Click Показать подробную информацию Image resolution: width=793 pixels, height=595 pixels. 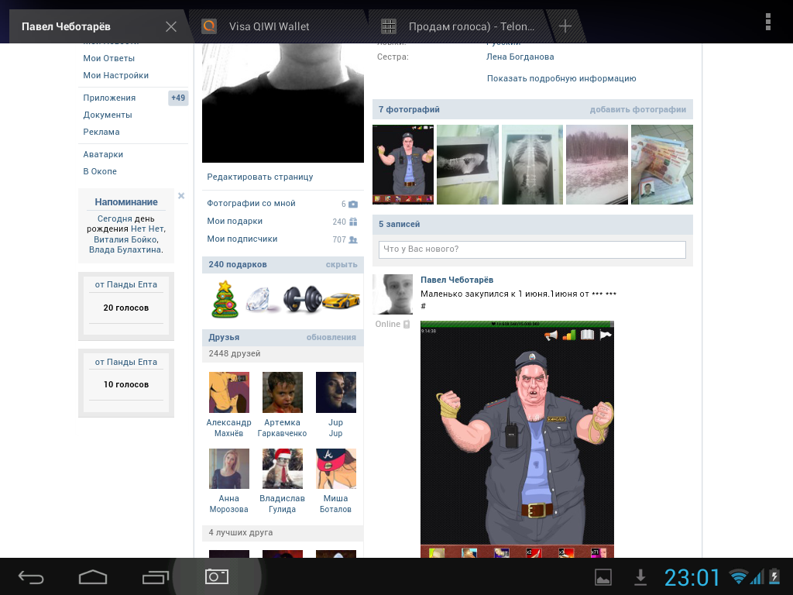[561, 78]
